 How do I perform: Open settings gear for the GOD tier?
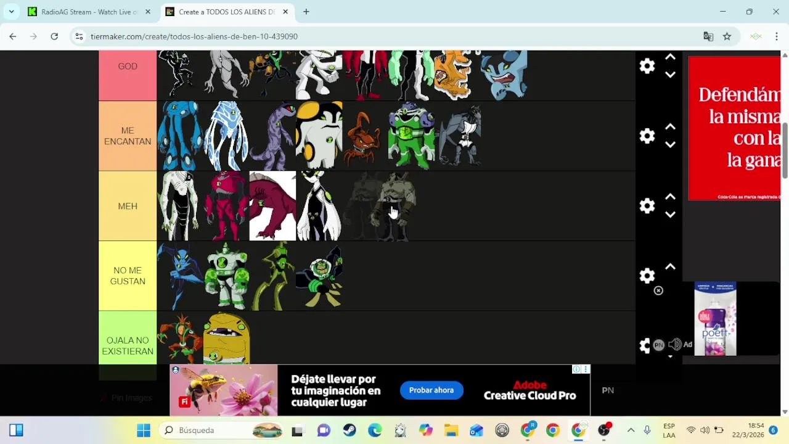tap(647, 66)
